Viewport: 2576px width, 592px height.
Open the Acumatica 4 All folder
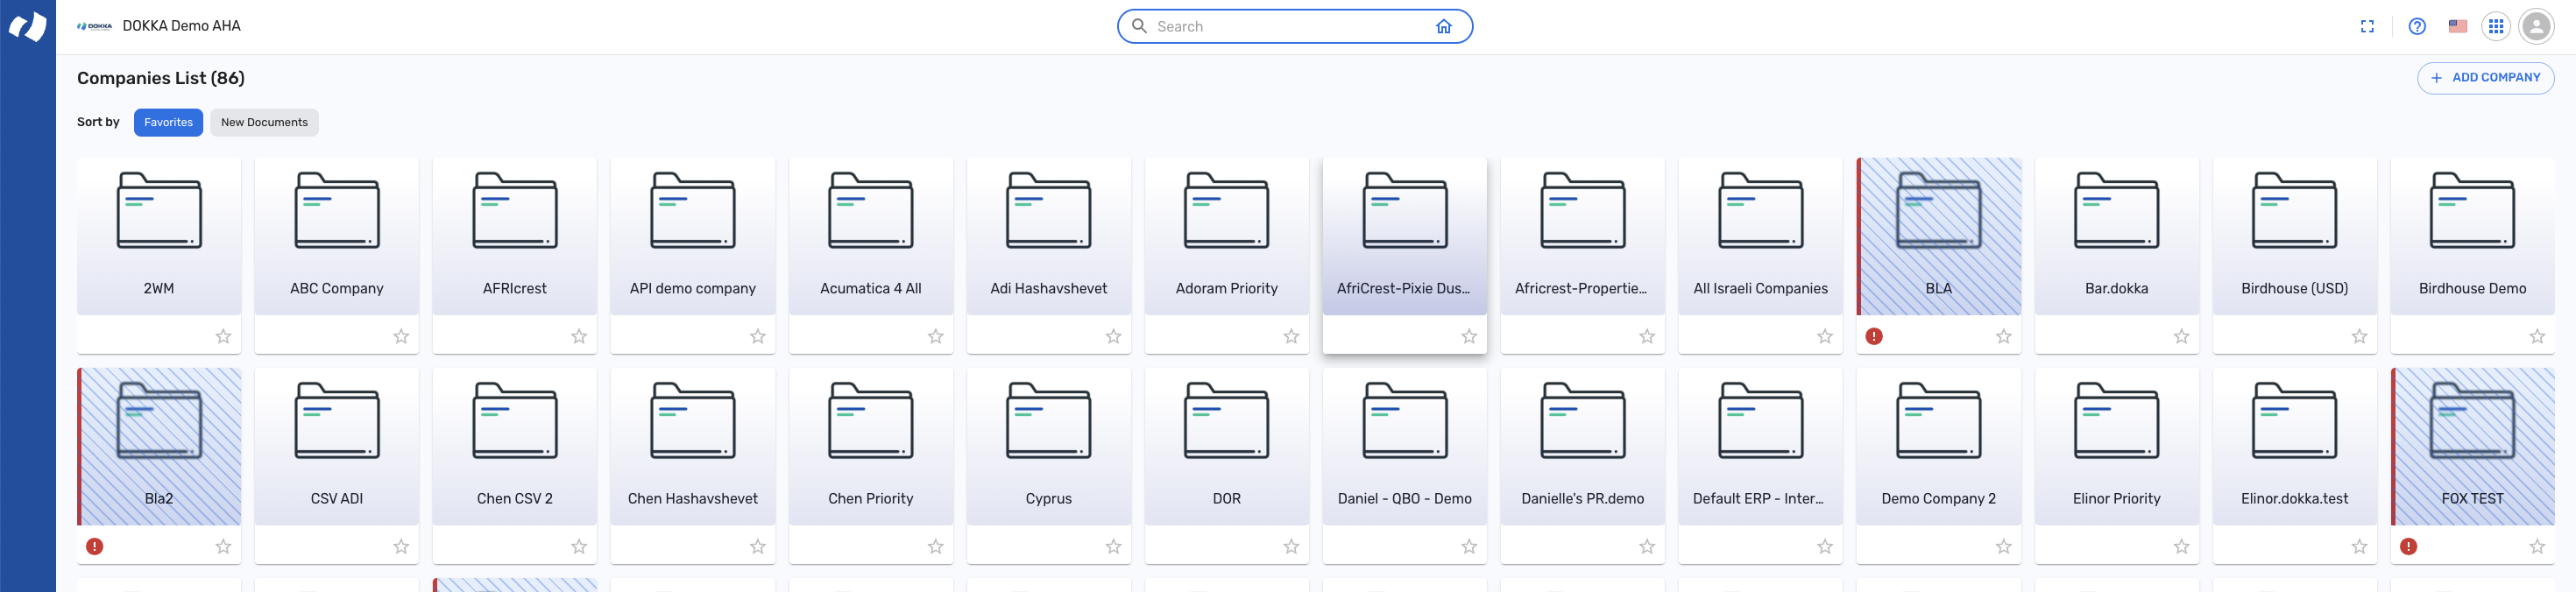(871, 237)
